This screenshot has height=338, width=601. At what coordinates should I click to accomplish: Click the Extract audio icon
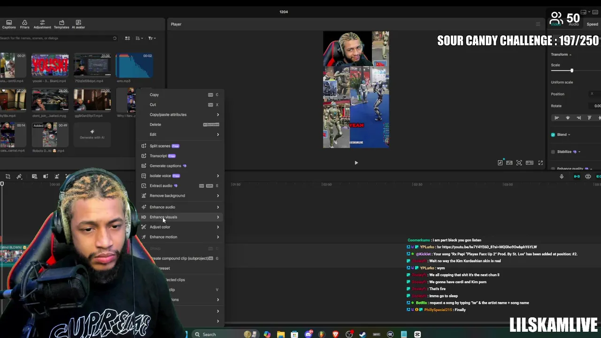click(144, 185)
